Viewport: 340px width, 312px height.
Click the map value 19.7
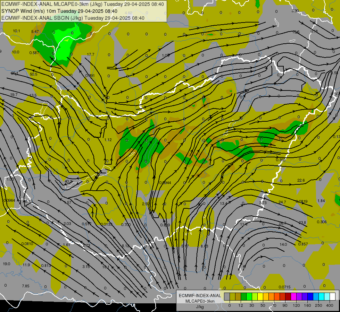(14, 95)
